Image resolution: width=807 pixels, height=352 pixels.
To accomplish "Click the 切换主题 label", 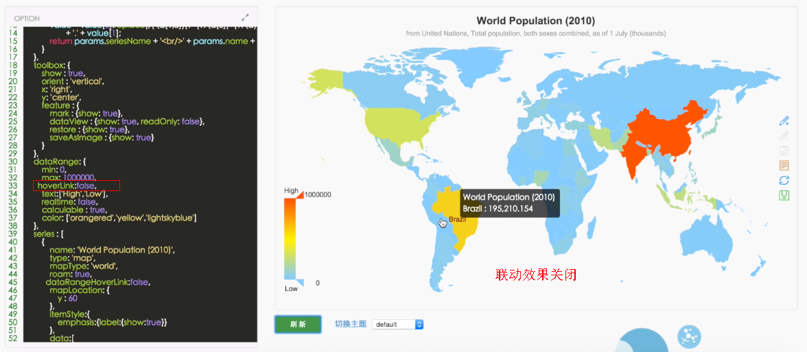I will coord(351,324).
